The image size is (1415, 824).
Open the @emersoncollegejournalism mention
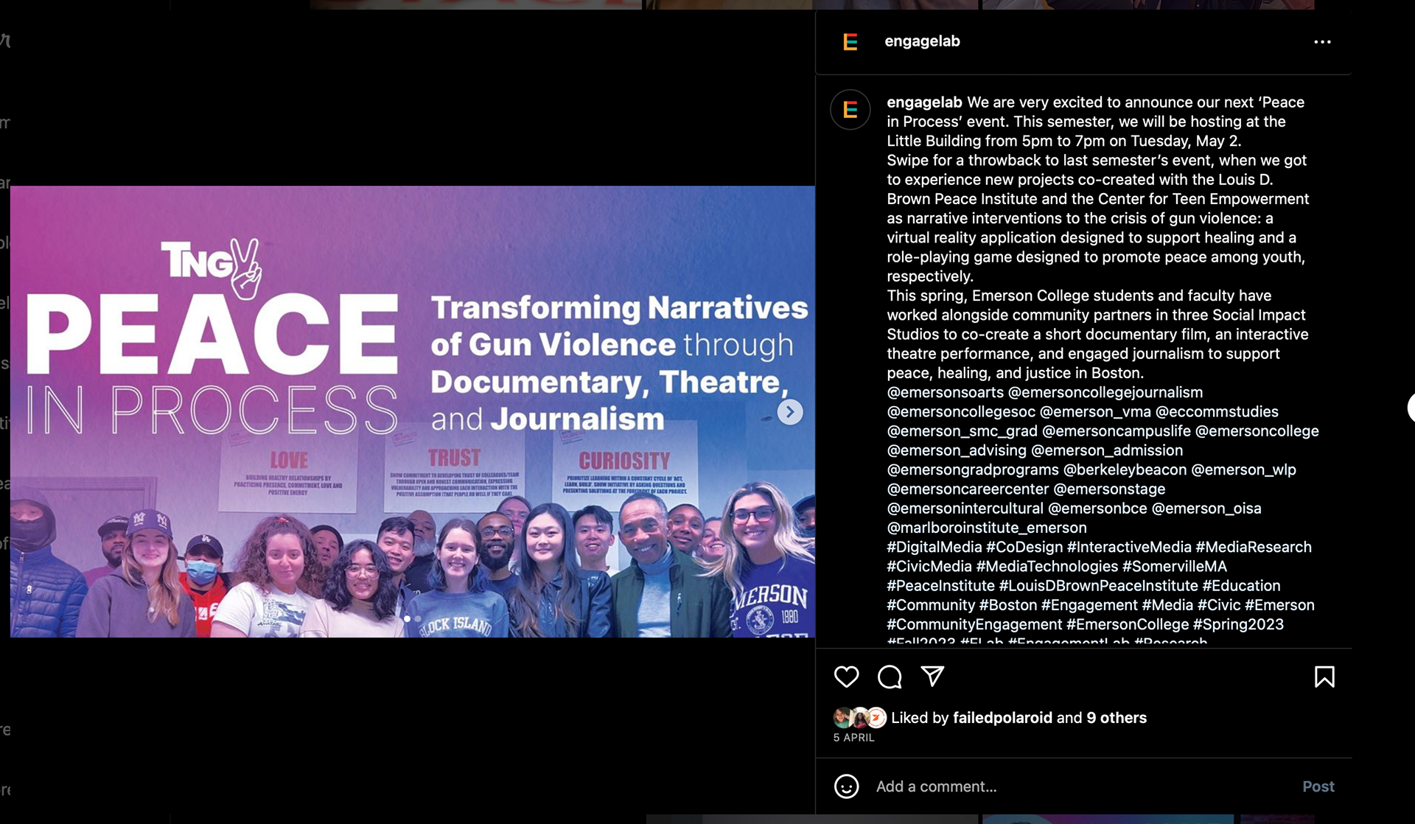click(1105, 393)
